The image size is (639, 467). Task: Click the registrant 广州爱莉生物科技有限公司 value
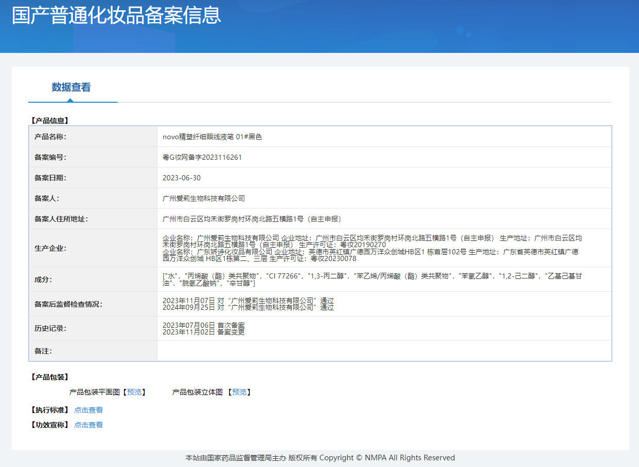tap(204, 198)
